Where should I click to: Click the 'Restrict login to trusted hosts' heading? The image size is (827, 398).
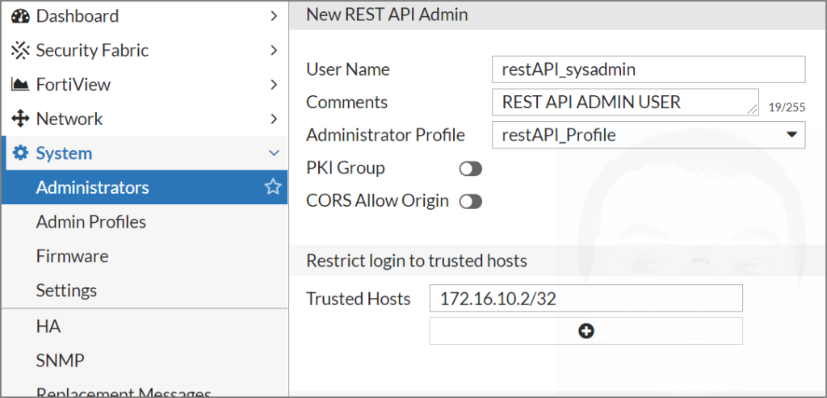[x=417, y=261]
